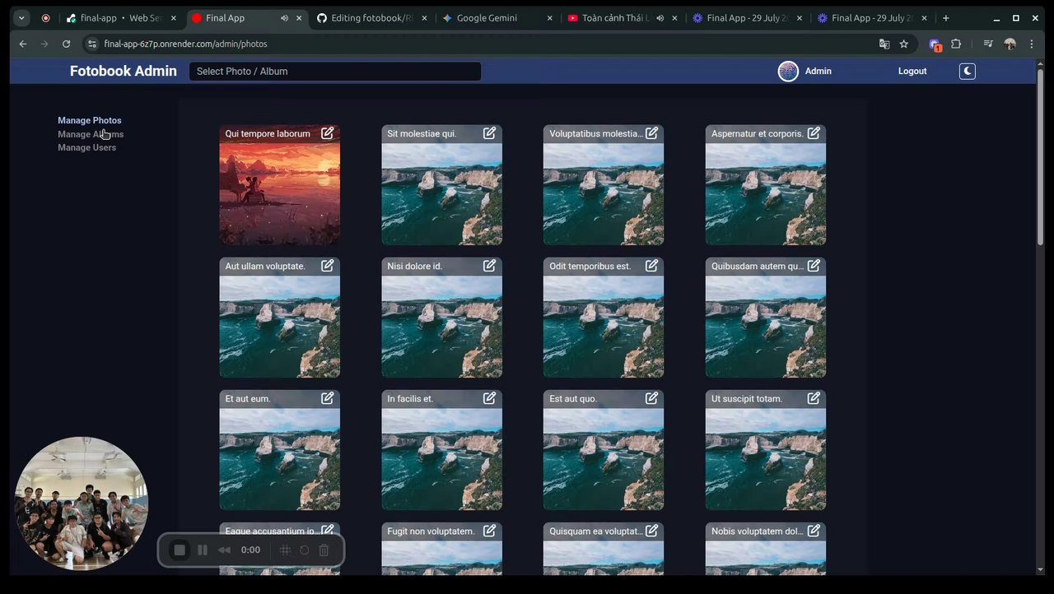This screenshot has width=1054, height=594.
Task: Switch to the 'Toàn cảnh Thái' YouTube tab
Action: click(x=623, y=18)
